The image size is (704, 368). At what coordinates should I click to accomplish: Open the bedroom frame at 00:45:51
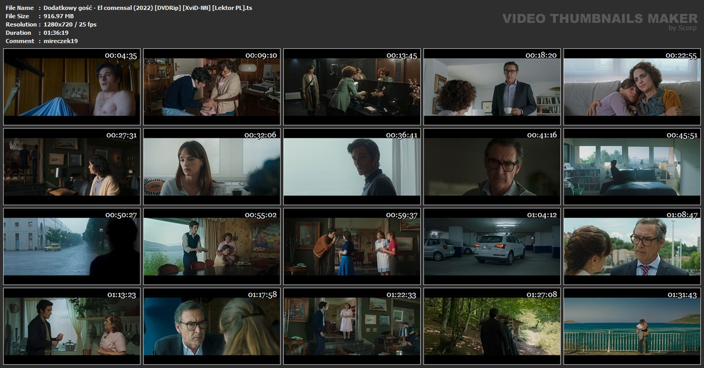click(x=632, y=167)
